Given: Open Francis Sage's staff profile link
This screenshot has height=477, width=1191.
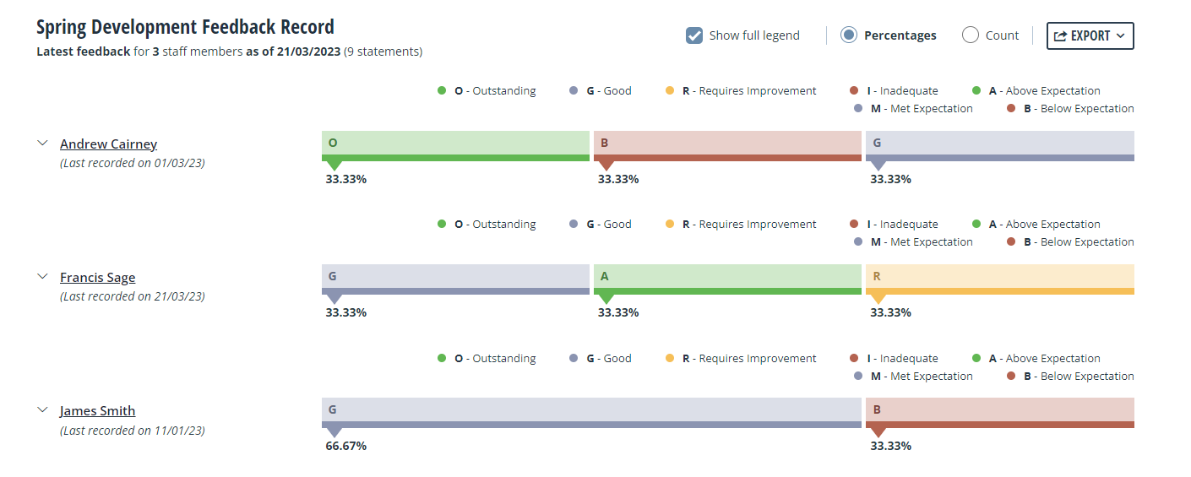Looking at the screenshot, I should [x=97, y=278].
